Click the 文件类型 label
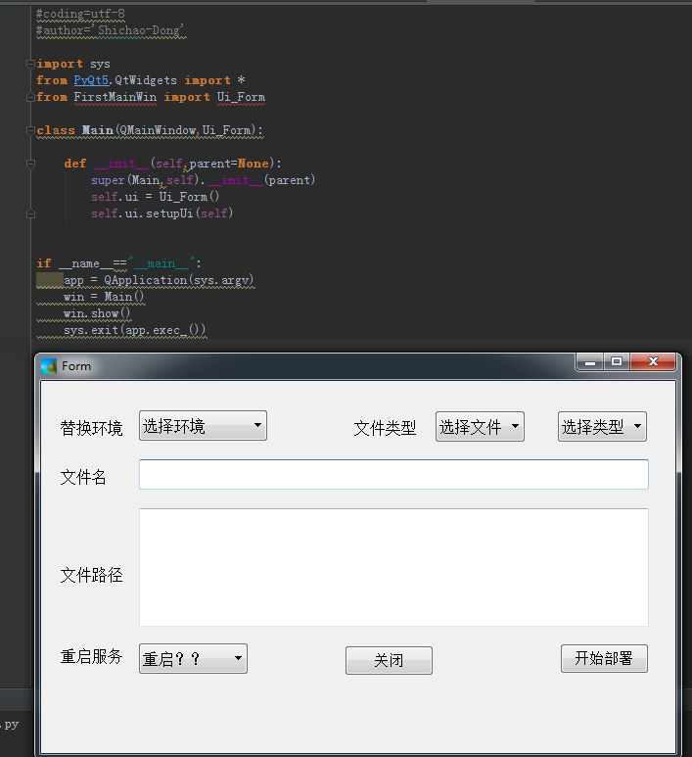Image resolution: width=692 pixels, height=757 pixels. pos(385,428)
